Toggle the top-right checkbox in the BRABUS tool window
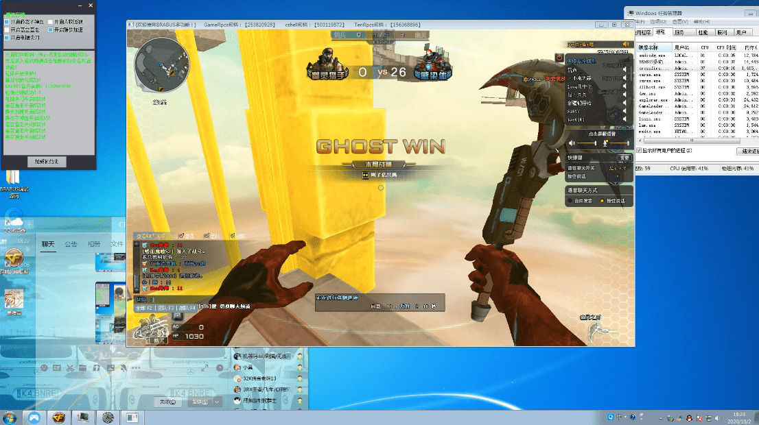759x425 pixels. 50,22
